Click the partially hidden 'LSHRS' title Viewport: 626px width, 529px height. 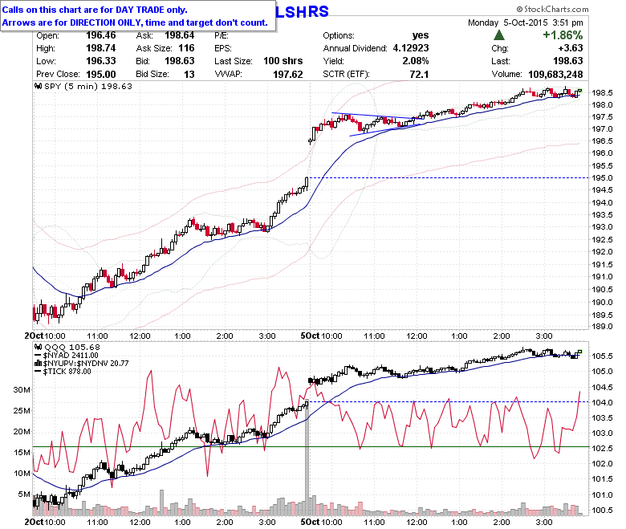coord(303,11)
